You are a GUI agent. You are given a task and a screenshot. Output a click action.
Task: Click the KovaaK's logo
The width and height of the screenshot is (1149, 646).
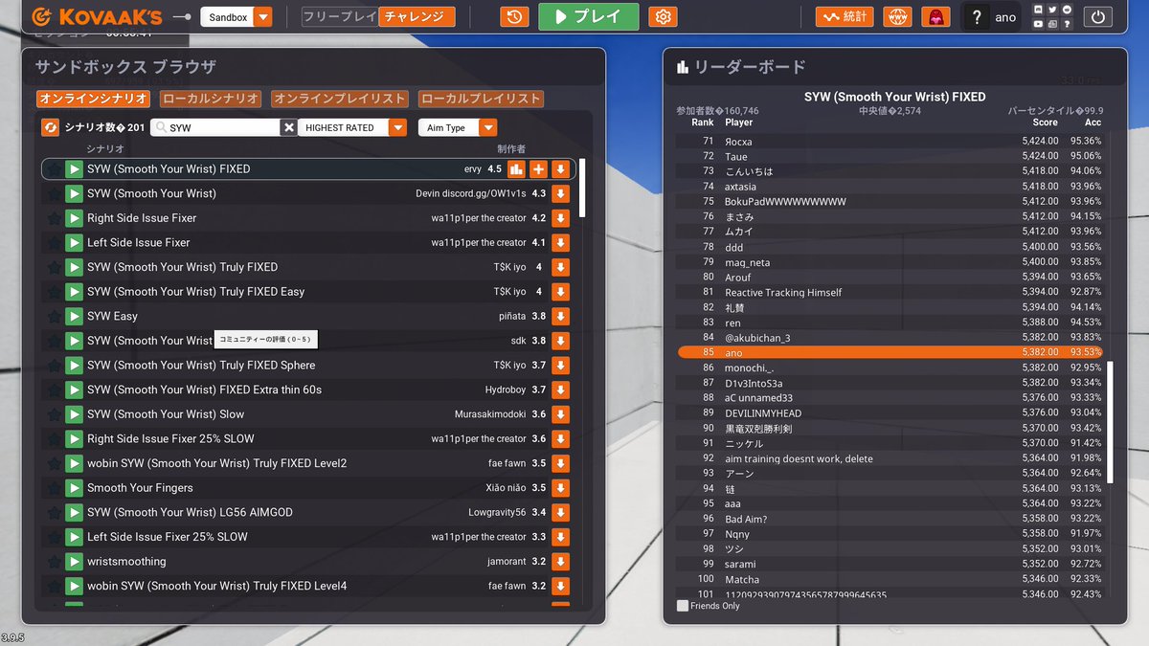pyautogui.click(x=97, y=16)
